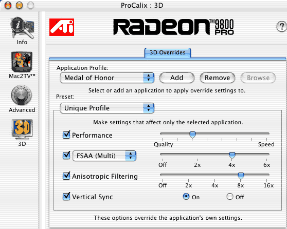
Task: Open the Medal of Honor profile dropdown
Action: pyautogui.click(x=107, y=78)
